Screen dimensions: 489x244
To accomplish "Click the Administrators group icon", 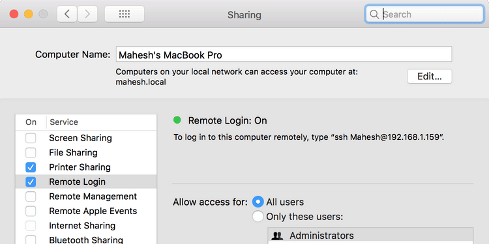I will (x=277, y=236).
